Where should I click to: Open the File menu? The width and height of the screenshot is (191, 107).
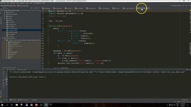pos(1,3)
